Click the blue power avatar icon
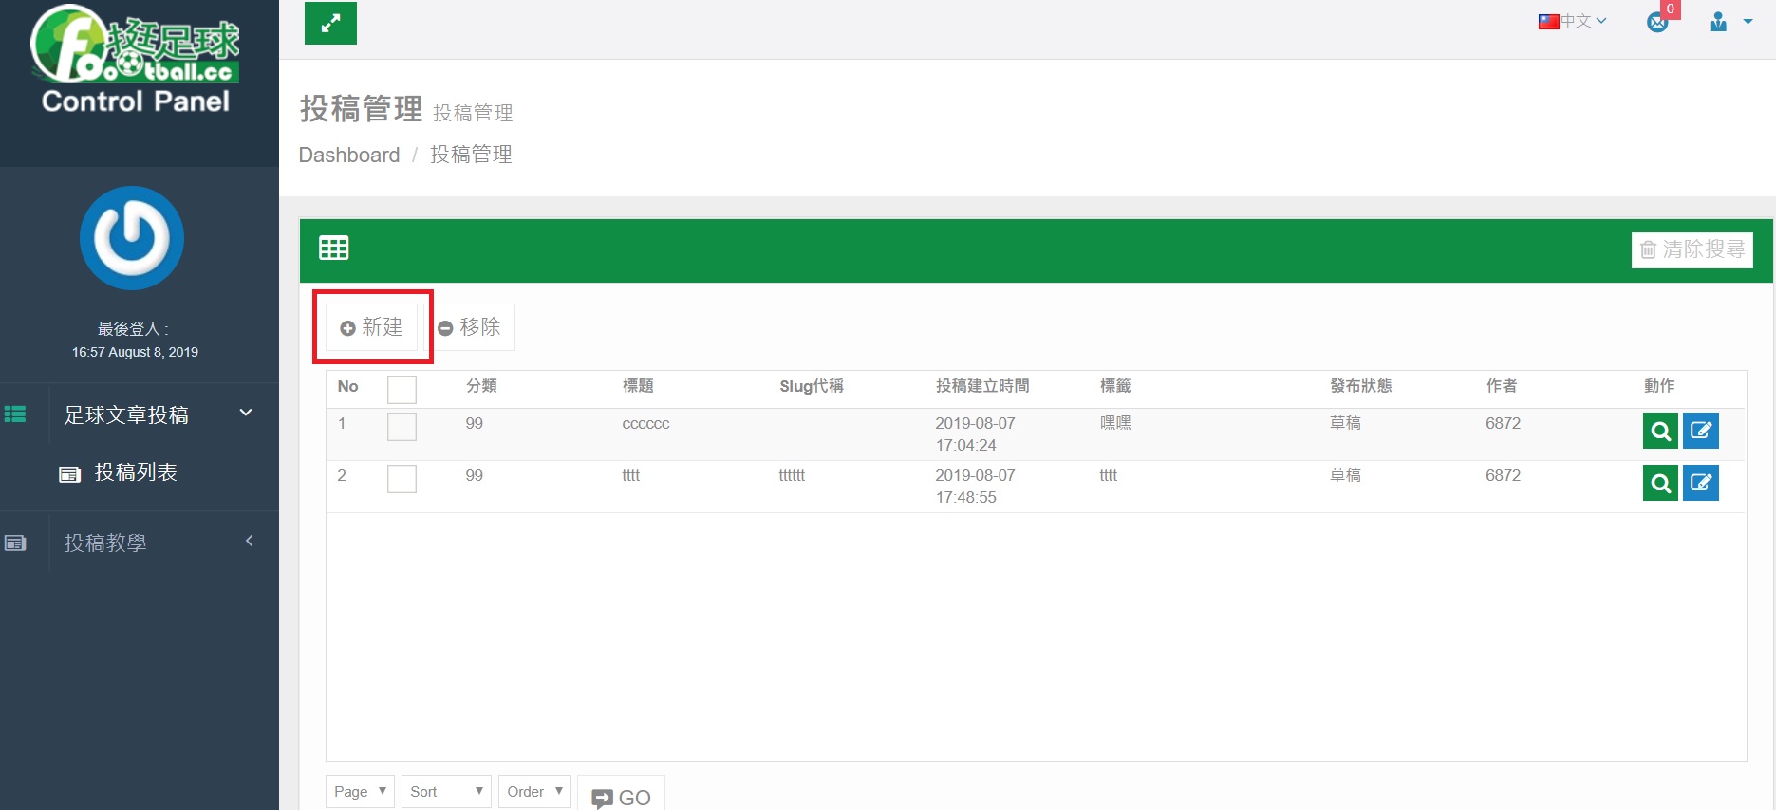 tap(132, 238)
